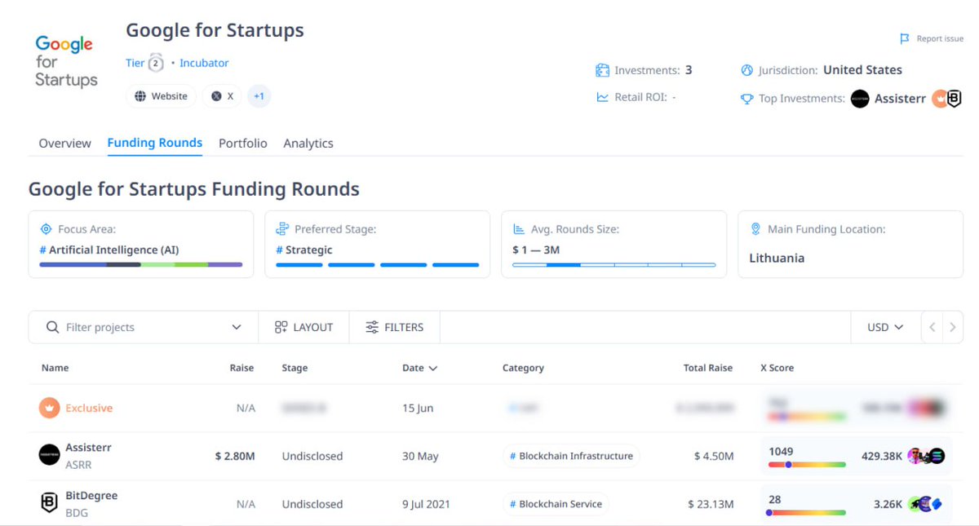Open the Website link button
The image size is (979, 526).
(161, 96)
